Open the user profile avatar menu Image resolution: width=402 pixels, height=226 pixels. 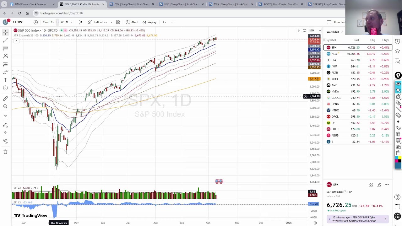click(5, 22)
